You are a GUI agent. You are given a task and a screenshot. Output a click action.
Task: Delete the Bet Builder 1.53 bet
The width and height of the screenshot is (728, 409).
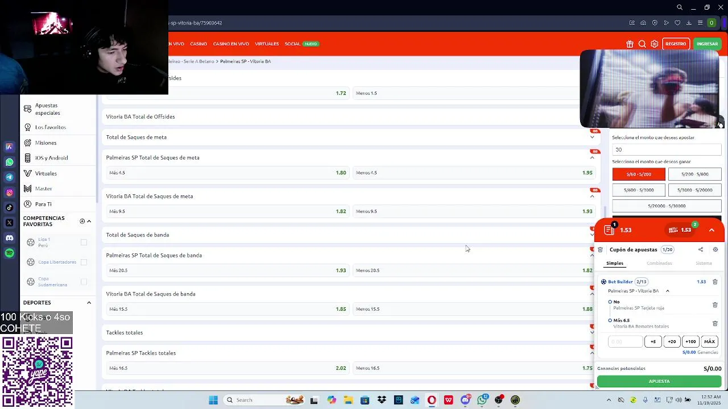715,282
